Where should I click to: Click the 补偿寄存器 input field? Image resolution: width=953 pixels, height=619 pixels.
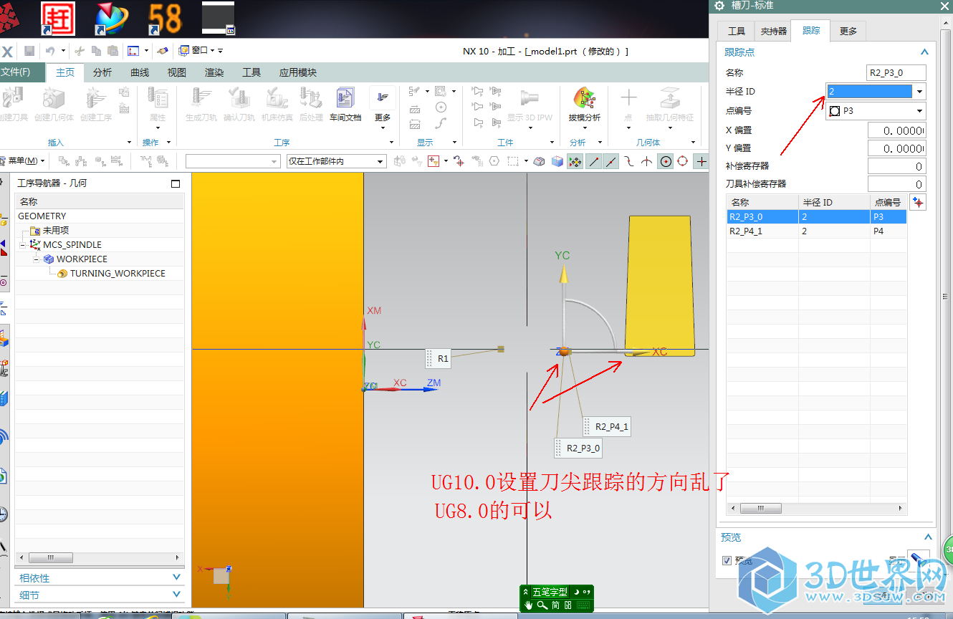tap(896, 166)
